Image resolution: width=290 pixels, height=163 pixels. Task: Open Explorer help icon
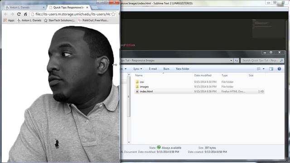pos(279,69)
